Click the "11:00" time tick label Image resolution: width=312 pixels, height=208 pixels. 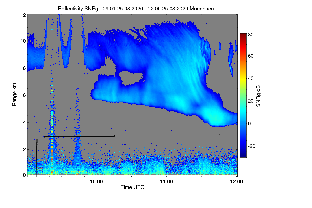(x=166, y=181)
